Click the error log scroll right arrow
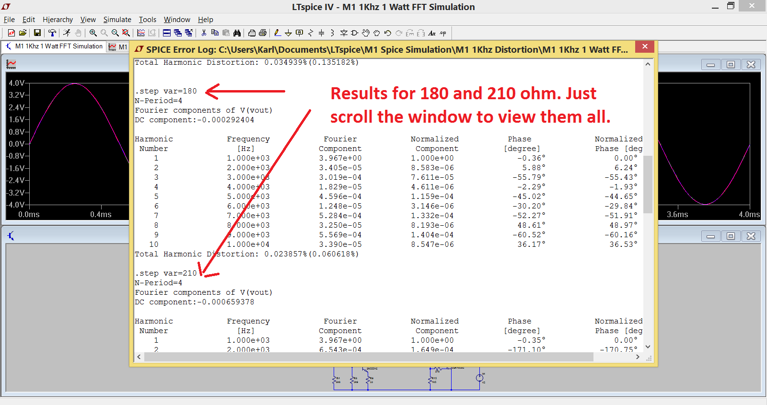 pos(638,357)
